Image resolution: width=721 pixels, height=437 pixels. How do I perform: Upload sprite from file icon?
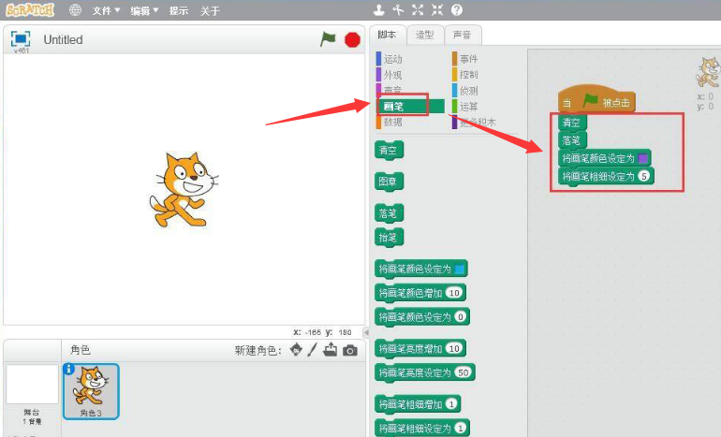click(331, 350)
